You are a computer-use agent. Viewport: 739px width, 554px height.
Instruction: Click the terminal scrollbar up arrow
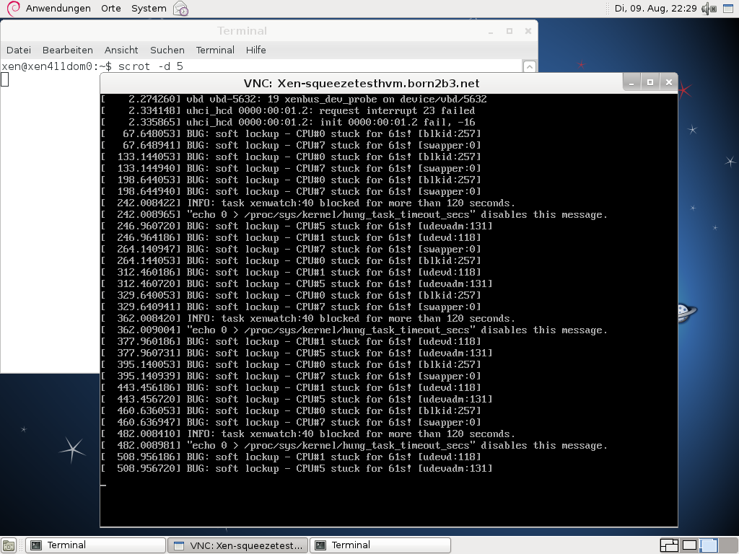point(530,66)
